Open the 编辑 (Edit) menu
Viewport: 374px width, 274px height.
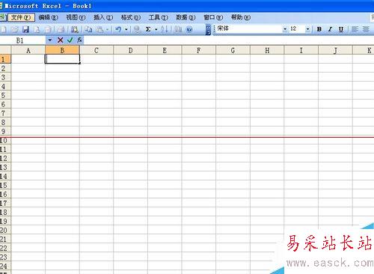(49, 17)
